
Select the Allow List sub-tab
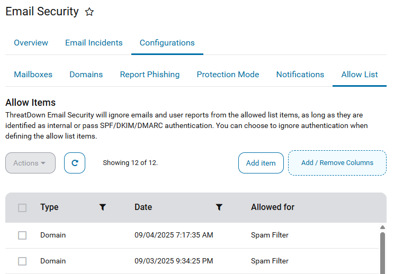(360, 74)
